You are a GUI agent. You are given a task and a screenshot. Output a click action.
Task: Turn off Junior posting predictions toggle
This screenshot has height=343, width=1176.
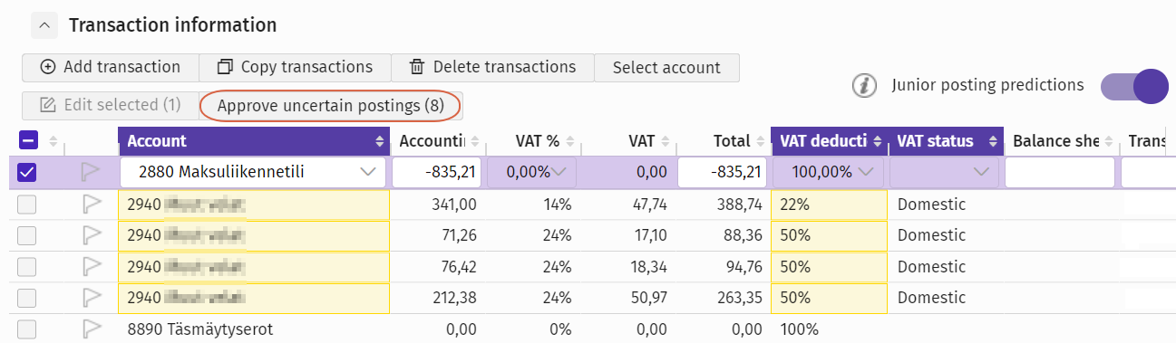click(1133, 86)
